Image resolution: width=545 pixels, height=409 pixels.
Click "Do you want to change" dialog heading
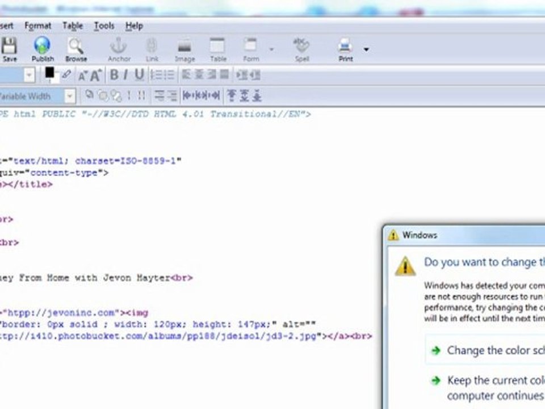[x=484, y=262]
